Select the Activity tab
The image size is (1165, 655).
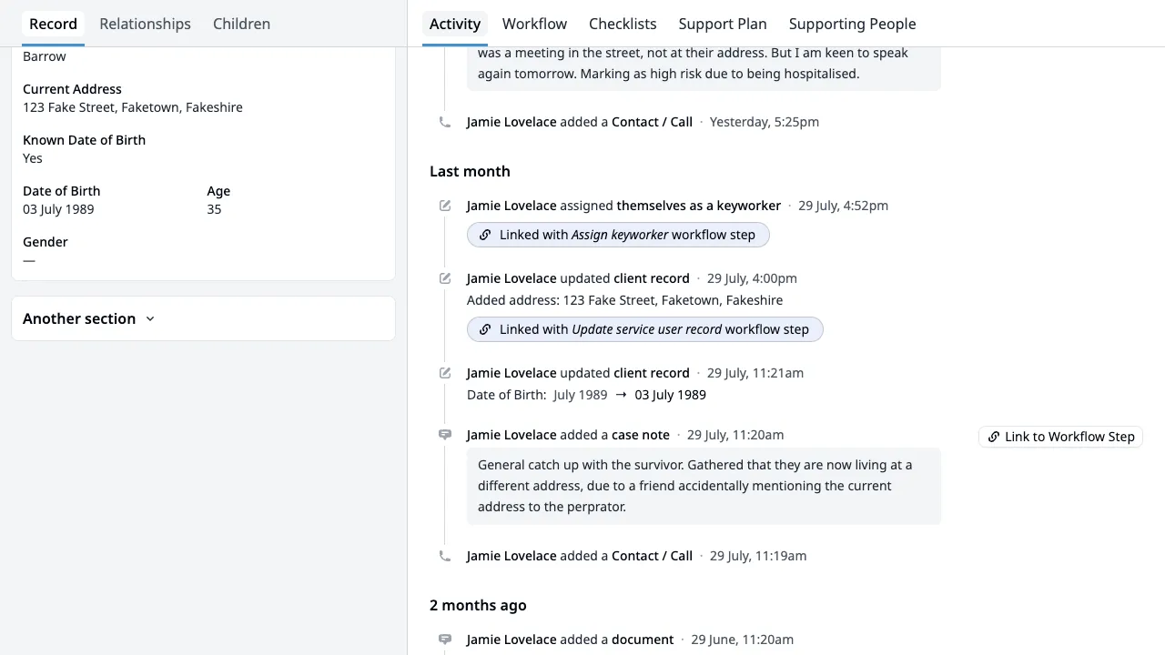(x=454, y=24)
